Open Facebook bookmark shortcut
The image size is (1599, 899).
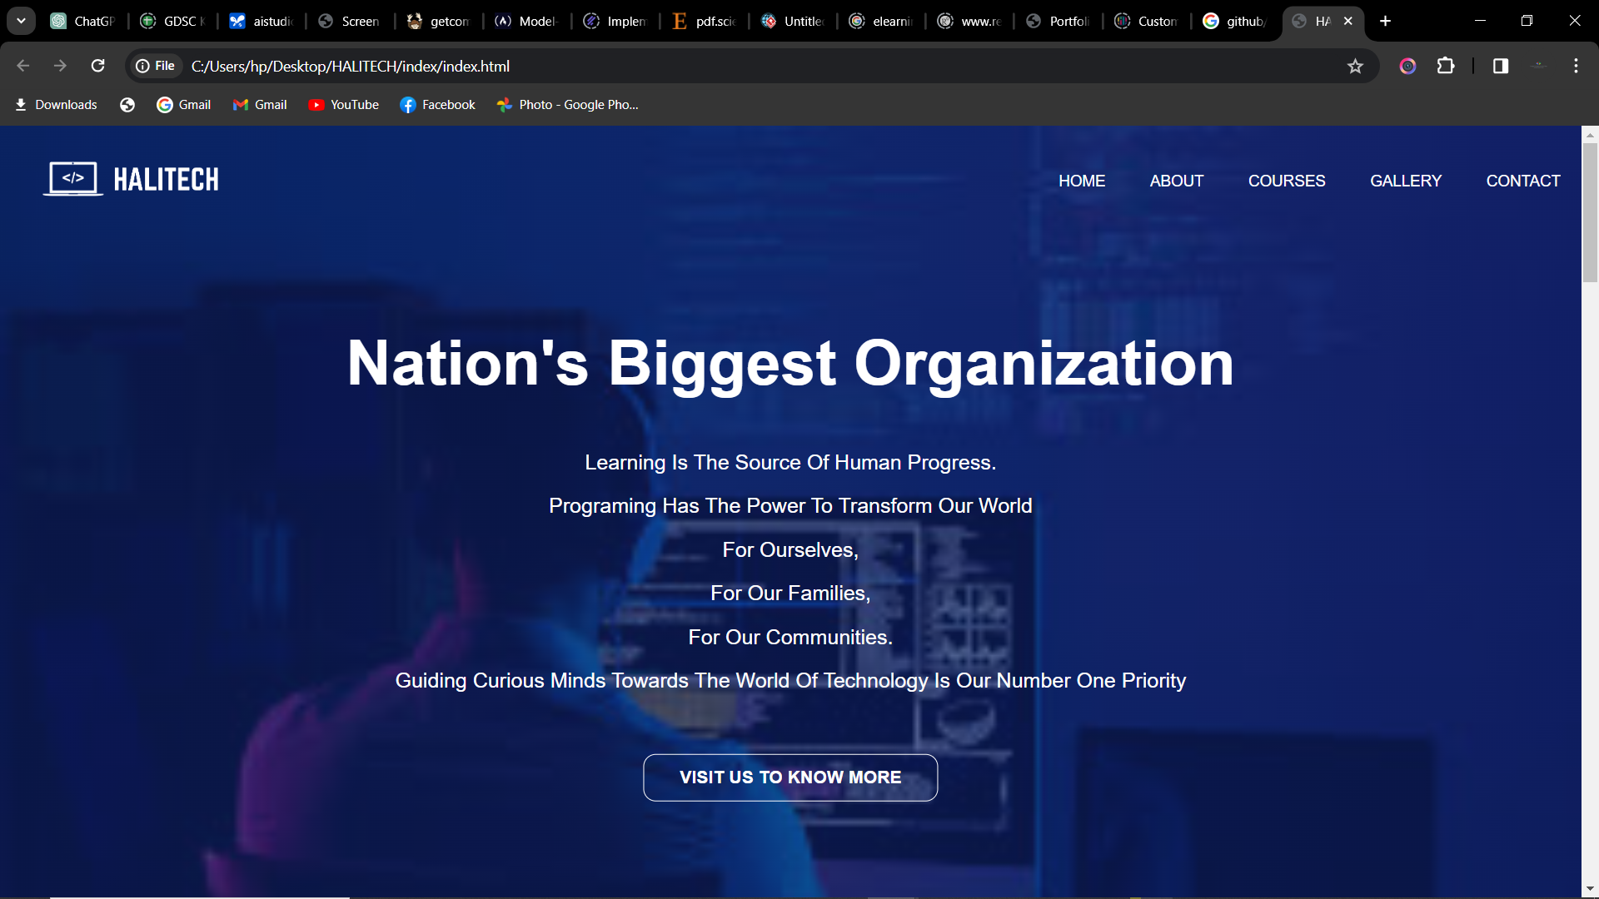point(437,105)
